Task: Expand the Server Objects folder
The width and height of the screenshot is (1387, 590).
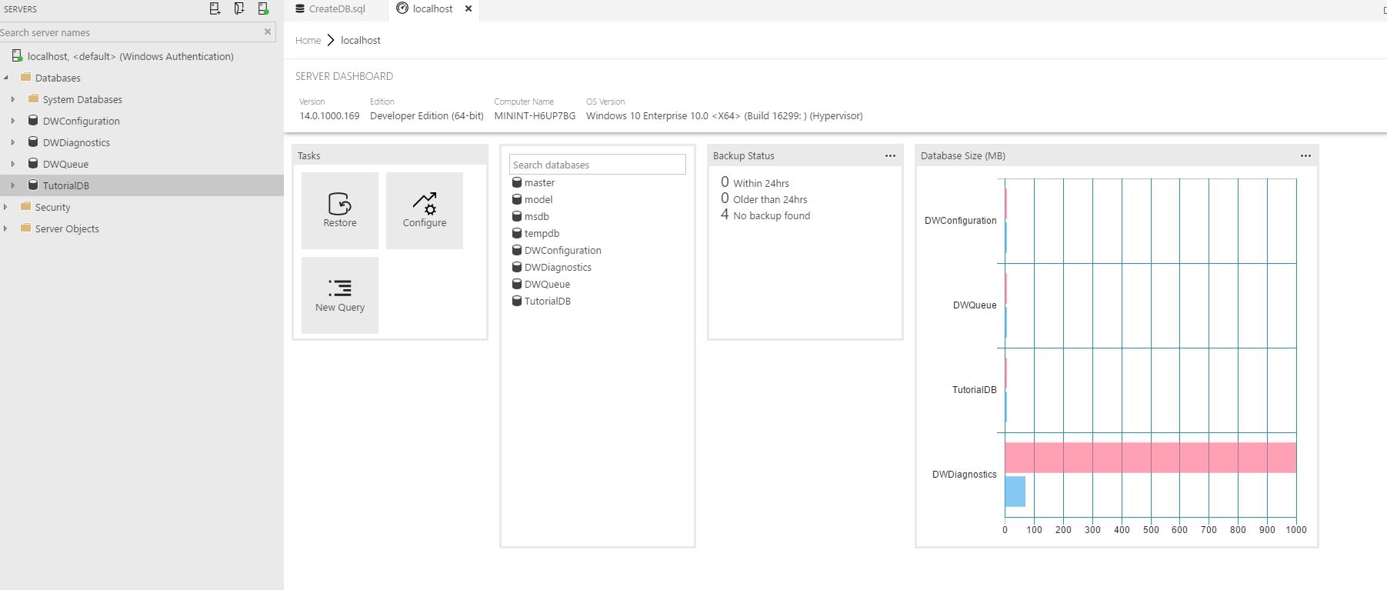Action: (x=6, y=228)
